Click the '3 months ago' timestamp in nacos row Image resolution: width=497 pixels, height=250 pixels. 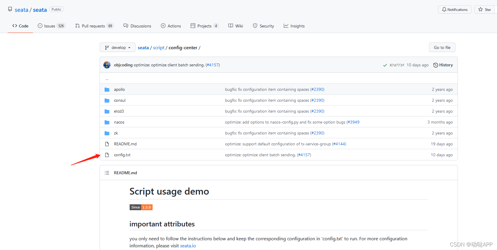[x=440, y=122]
